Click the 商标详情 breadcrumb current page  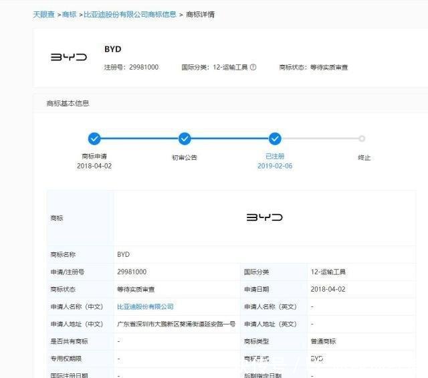point(201,15)
